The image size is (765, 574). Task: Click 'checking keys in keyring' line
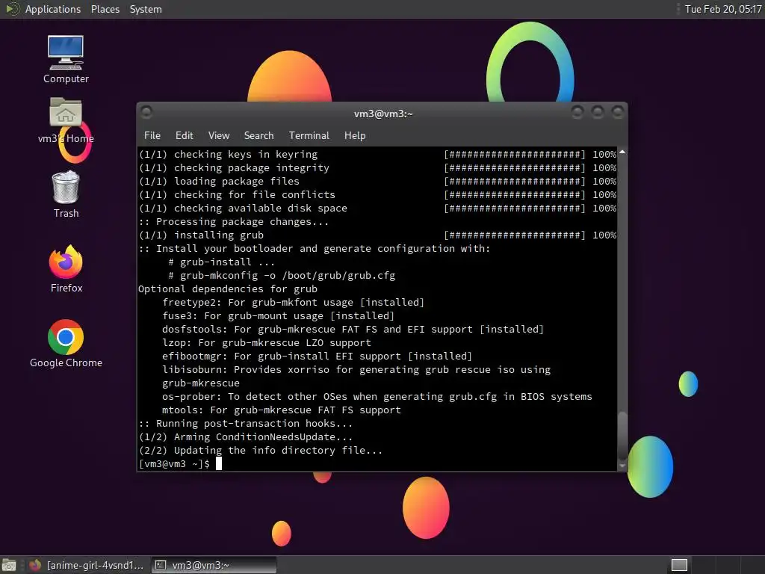pyautogui.click(x=228, y=154)
